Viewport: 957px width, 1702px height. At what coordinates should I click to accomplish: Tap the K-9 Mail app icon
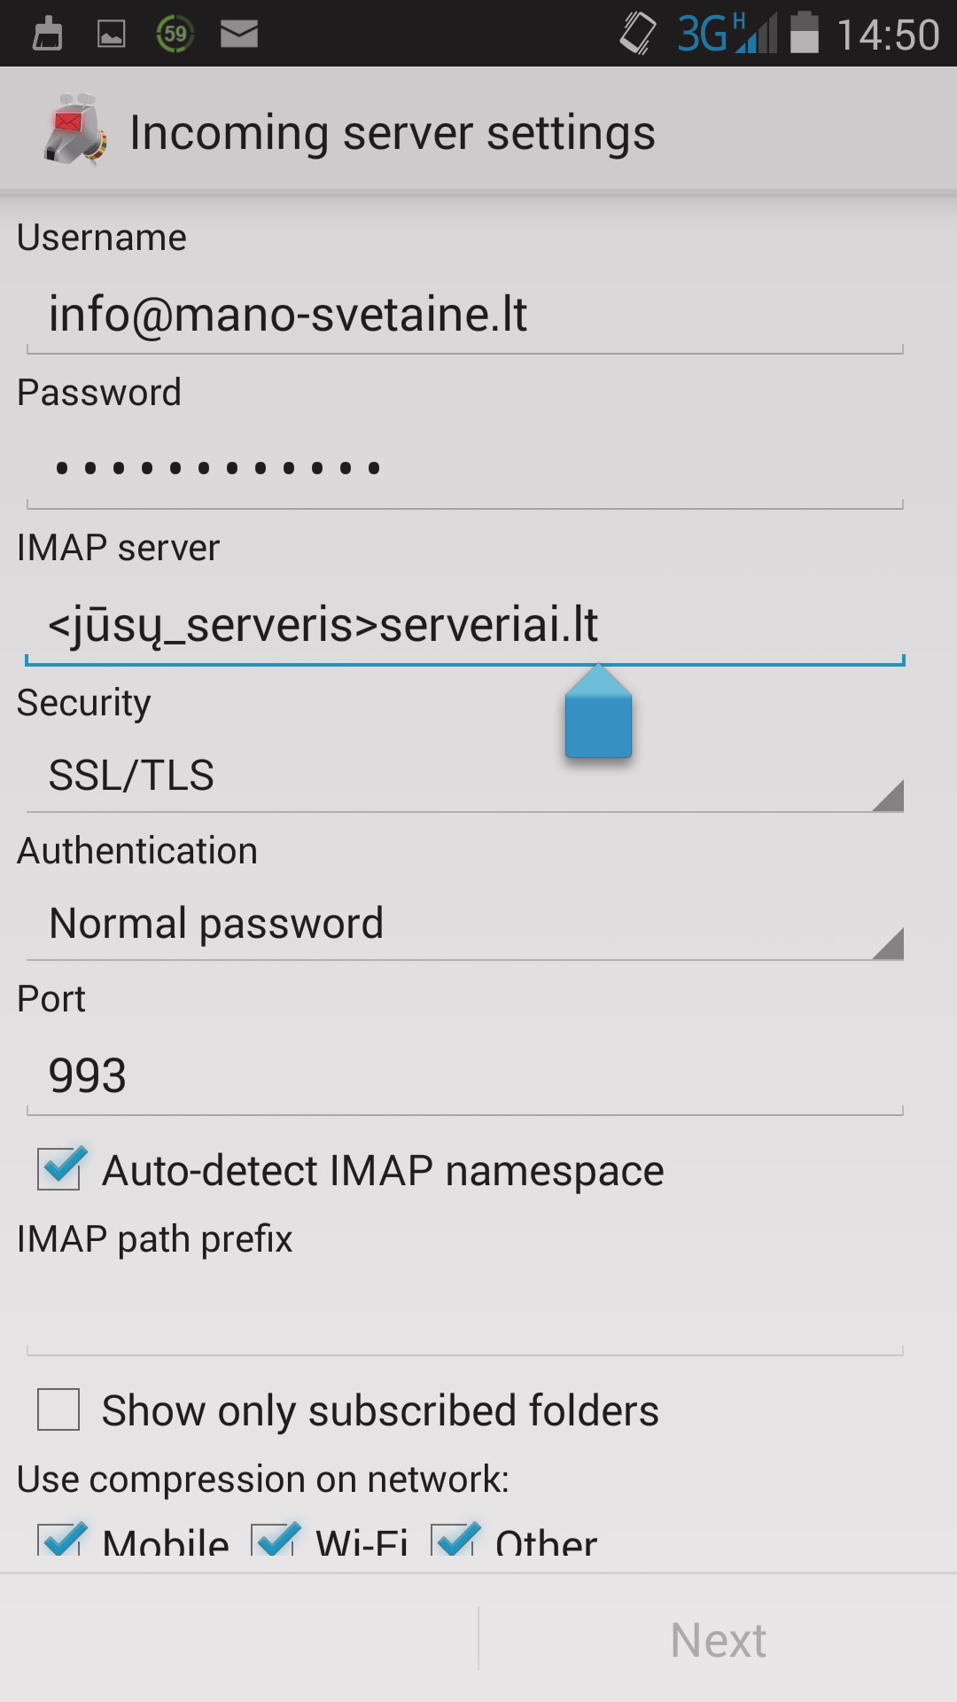[75, 130]
